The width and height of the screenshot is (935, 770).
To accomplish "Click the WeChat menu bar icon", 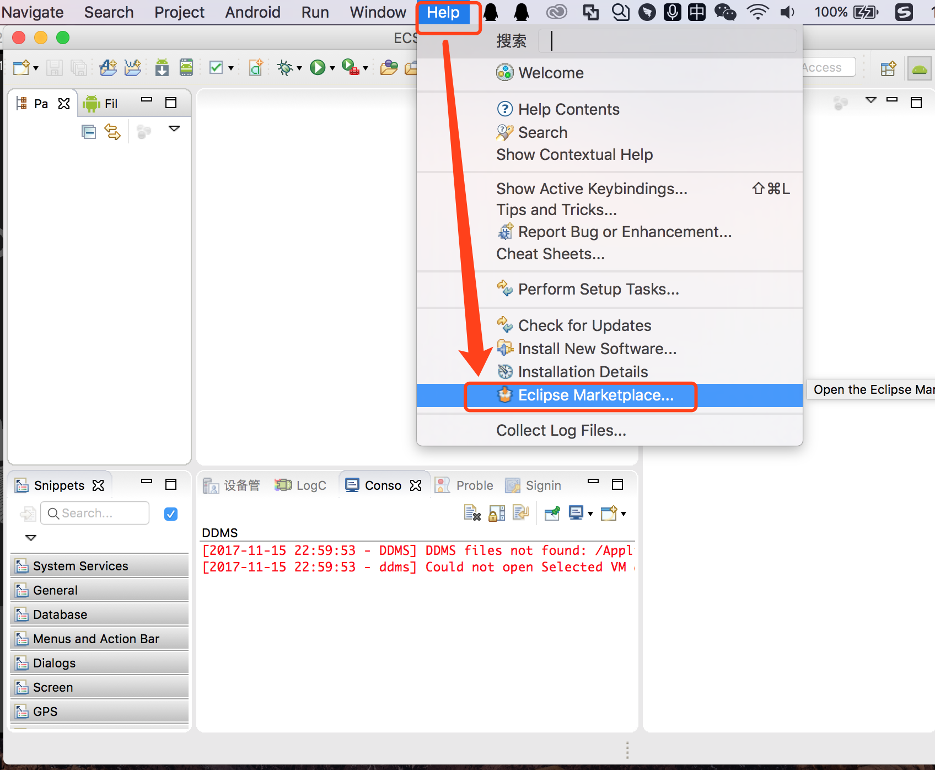I will (x=725, y=12).
